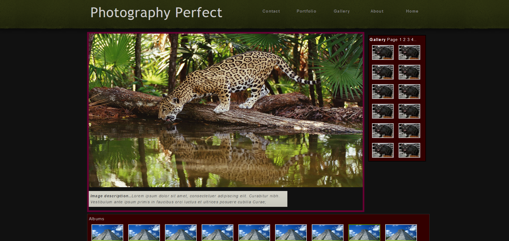The height and width of the screenshot is (241, 509).
Task: Click the Photography Perfect site title
Action: [x=156, y=13]
